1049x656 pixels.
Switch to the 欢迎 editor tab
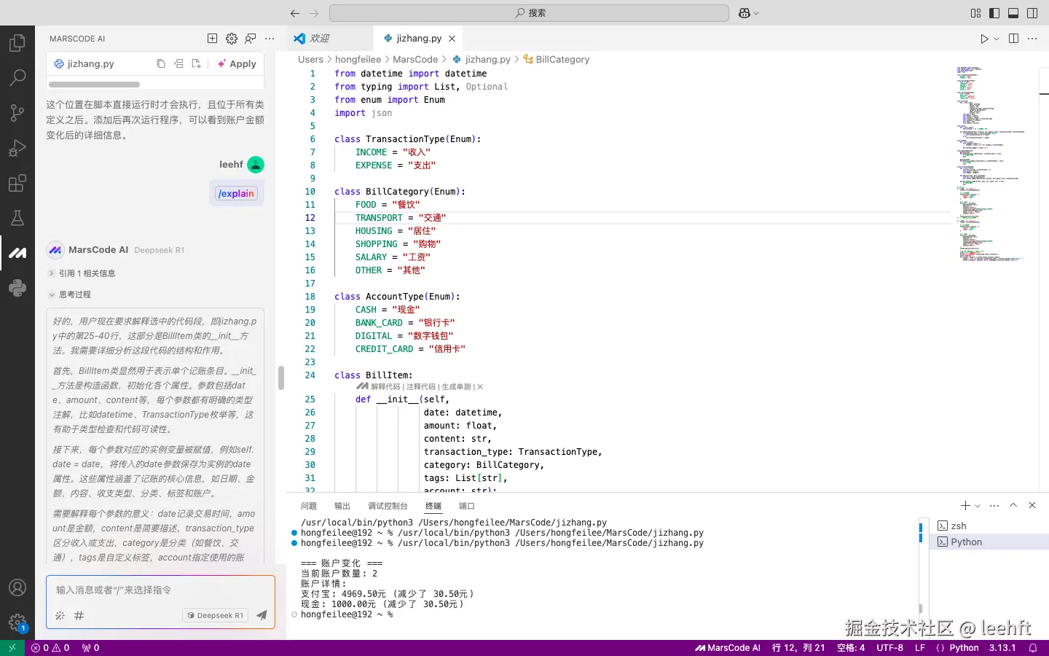tap(319, 39)
